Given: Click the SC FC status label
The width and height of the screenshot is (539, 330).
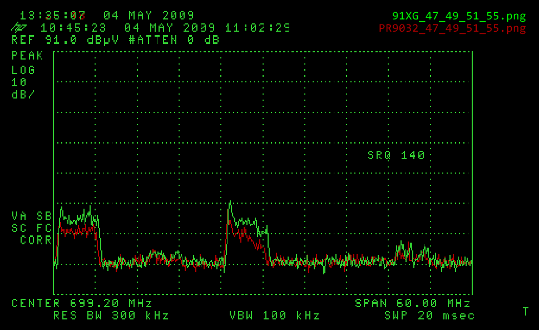Looking at the screenshot, I should 32,228.
